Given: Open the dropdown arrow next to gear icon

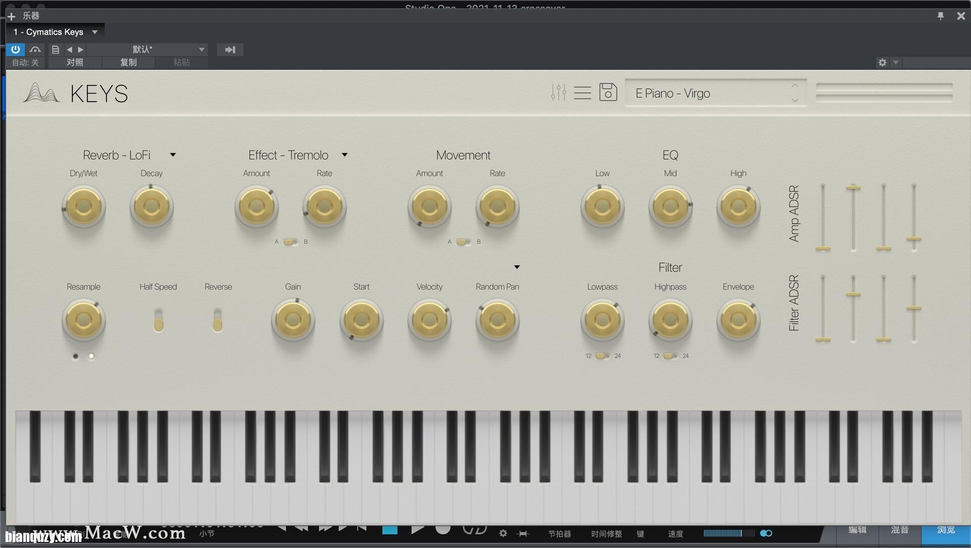Looking at the screenshot, I should tap(896, 62).
